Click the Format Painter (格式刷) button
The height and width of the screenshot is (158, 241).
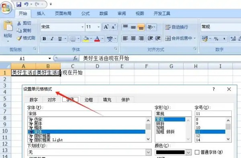(26, 38)
